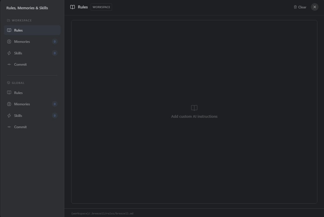Image resolution: width=324 pixels, height=217 pixels.
Task: Open Global Rules section
Action: pos(32,93)
